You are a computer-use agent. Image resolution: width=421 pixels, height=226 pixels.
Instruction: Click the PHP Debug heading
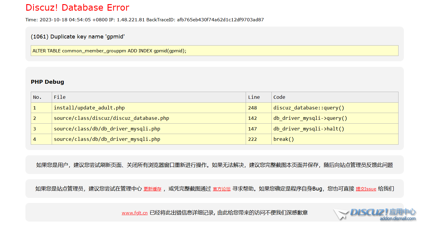[x=47, y=82]
